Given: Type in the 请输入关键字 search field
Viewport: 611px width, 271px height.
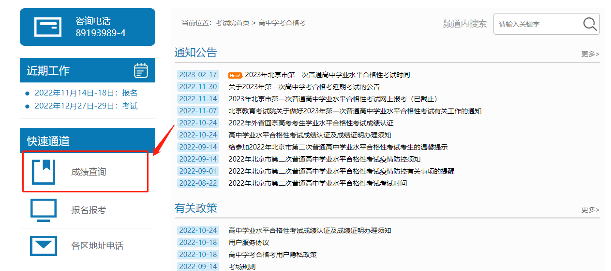Looking at the screenshot, I should coord(537,24).
